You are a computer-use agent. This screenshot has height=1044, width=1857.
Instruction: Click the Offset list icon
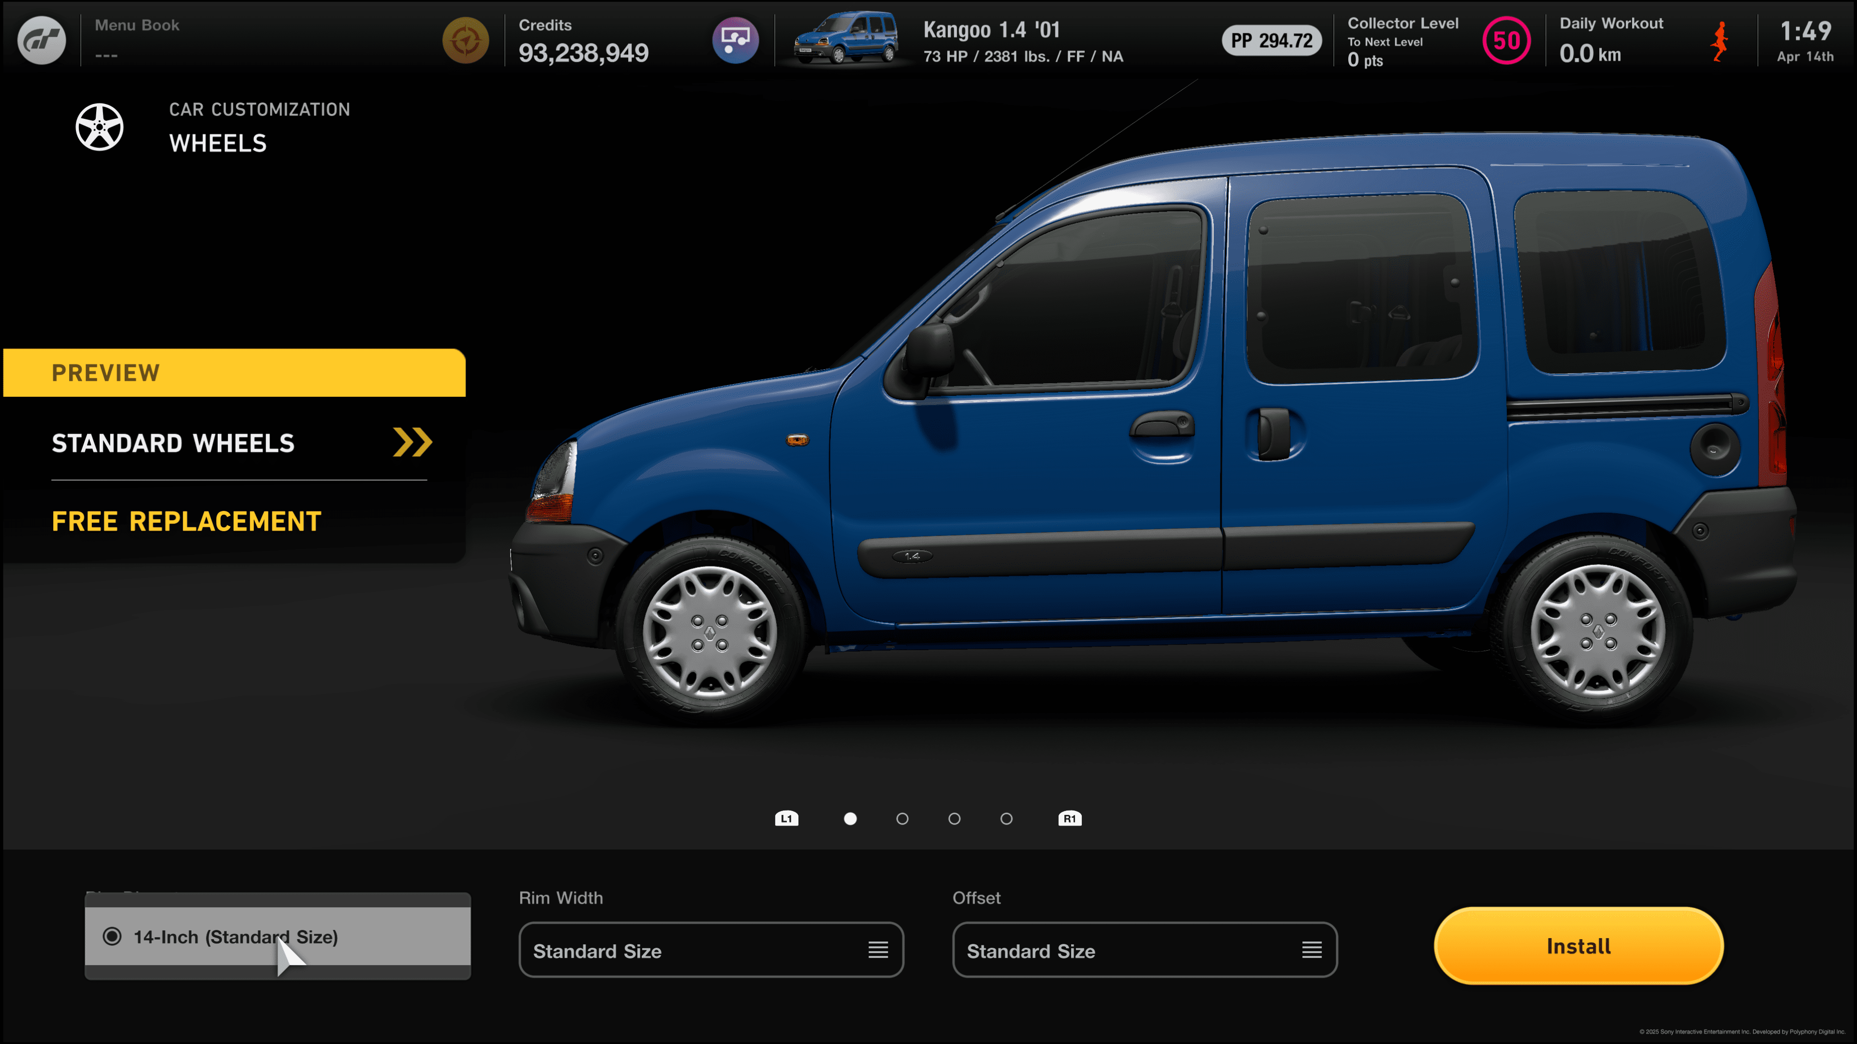click(x=1312, y=950)
